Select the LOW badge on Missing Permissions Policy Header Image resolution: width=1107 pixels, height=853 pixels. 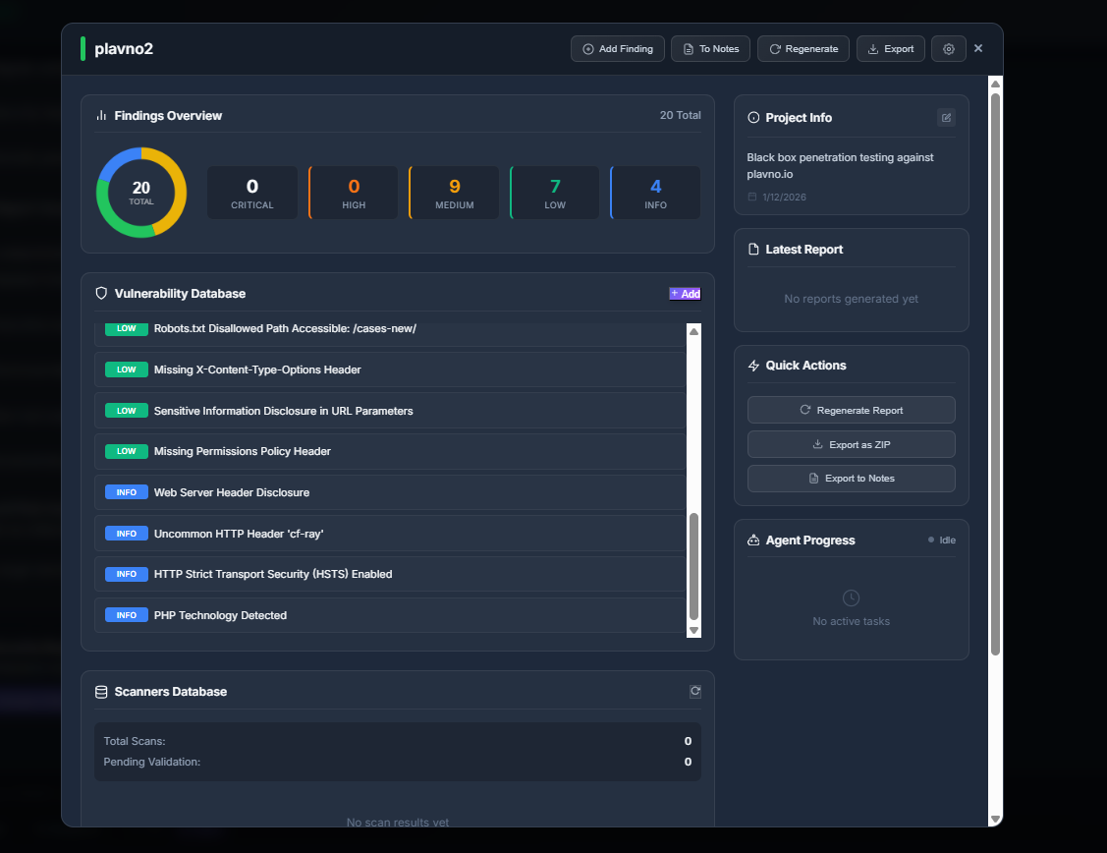[126, 451]
